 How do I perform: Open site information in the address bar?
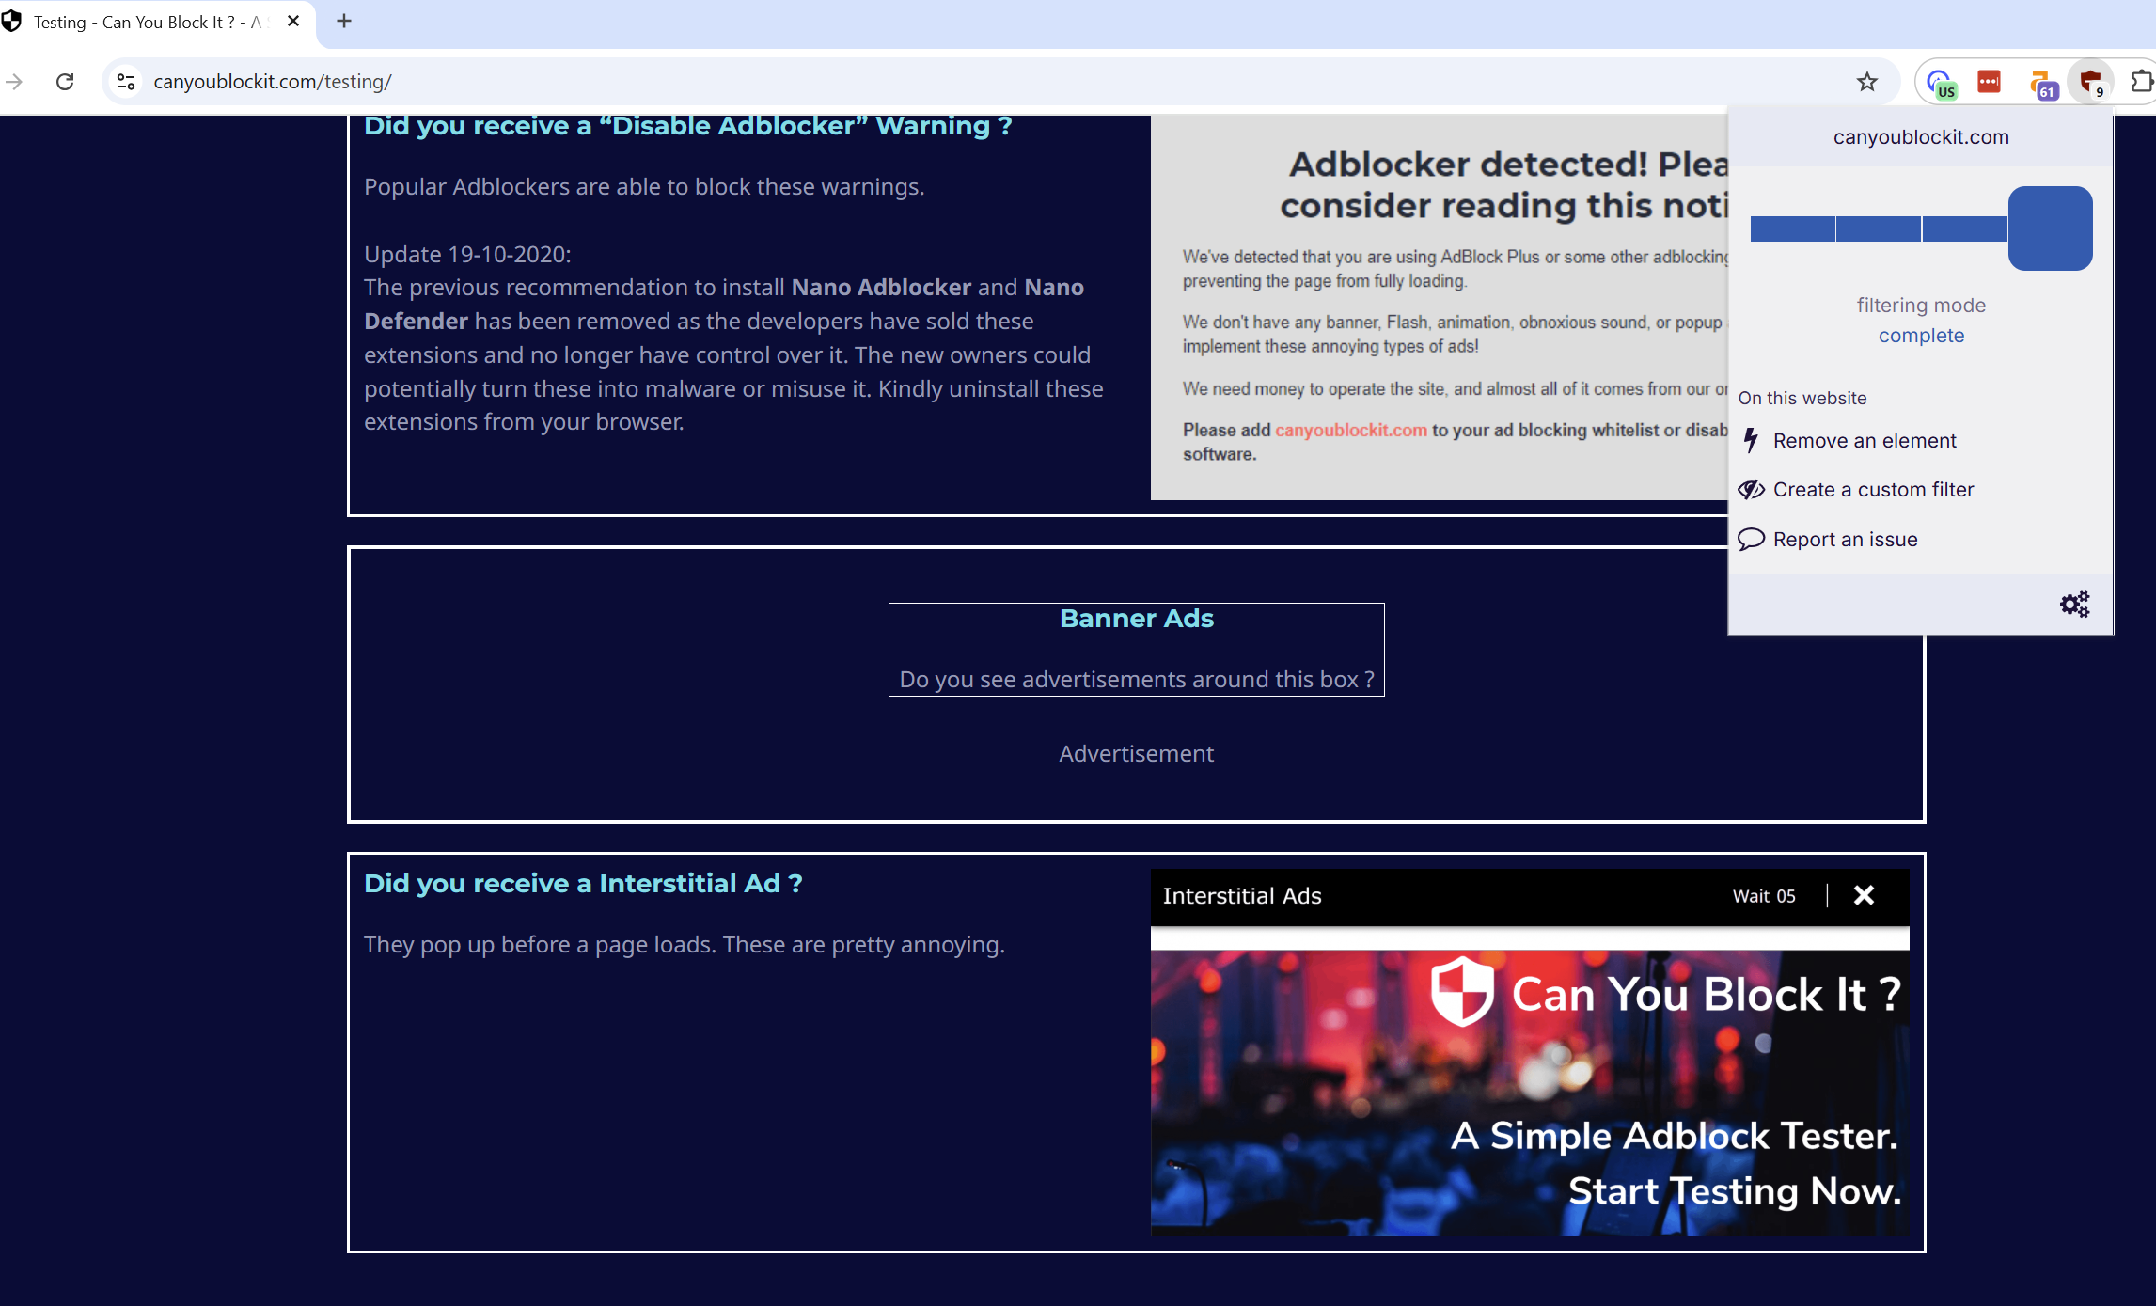(125, 82)
